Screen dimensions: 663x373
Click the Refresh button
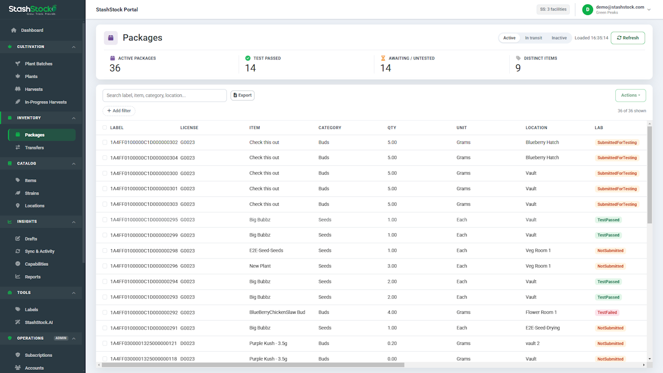click(x=628, y=38)
